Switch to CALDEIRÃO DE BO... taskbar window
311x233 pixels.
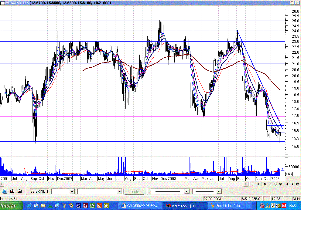(x=140, y=206)
